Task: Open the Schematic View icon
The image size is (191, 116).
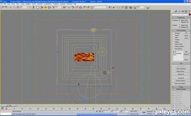Action: [x=126, y=7]
